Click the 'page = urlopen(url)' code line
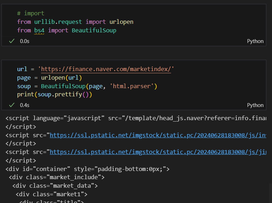Viewport: 272px width, 203px height. [49, 78]
